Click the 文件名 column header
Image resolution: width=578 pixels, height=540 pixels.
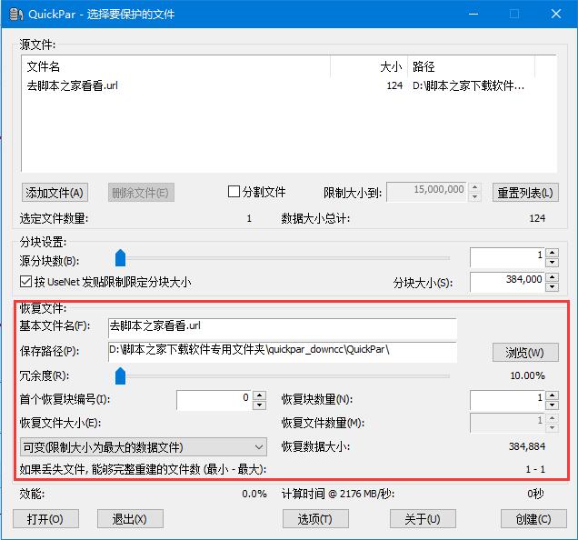click(176, 66)
